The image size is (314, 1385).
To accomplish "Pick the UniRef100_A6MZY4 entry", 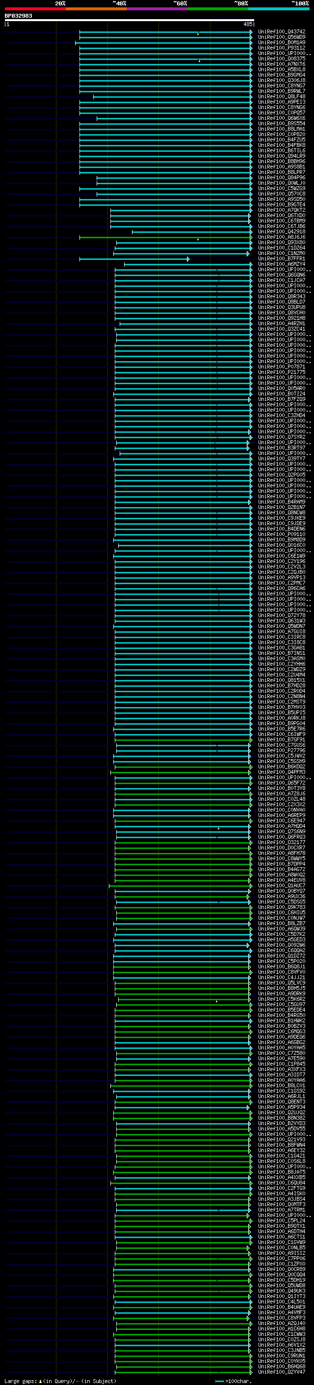I will [281, 264].
